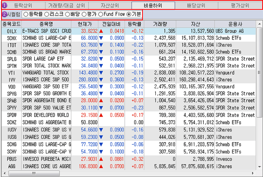The height and width of the screenshot is (177, 263).
Task: Click the AGG ticker code
Action: pos(12,166)
